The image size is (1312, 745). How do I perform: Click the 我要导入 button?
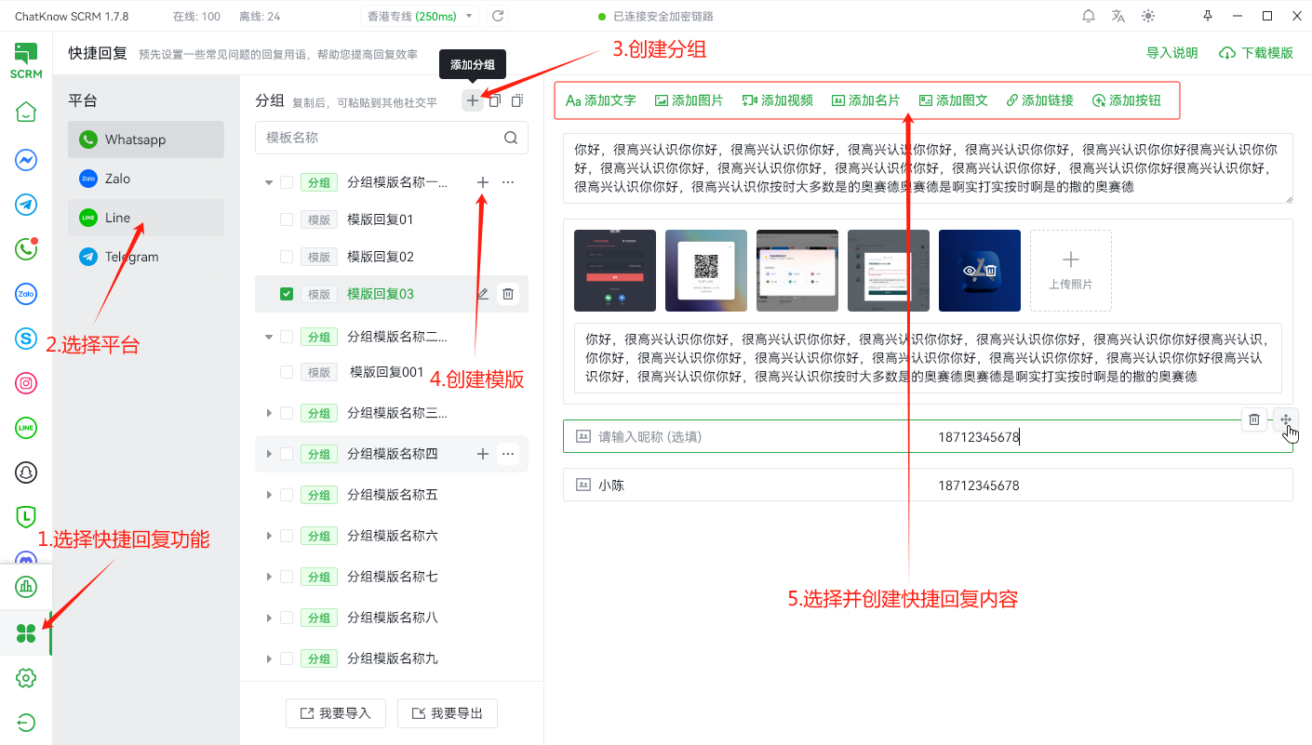click(335, 713)
